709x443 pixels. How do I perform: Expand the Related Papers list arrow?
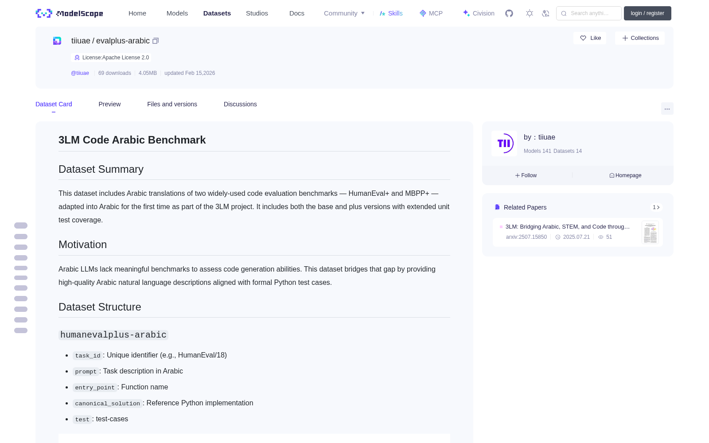pos(656,207)
